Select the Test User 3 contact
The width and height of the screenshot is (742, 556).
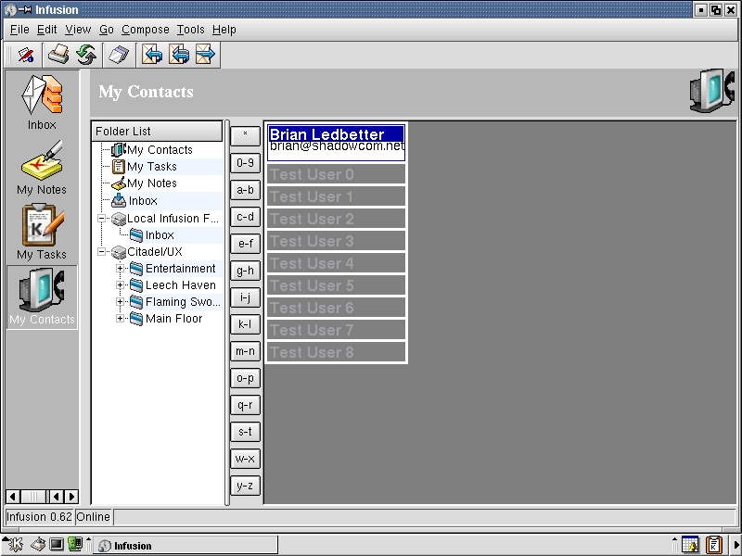337,241
